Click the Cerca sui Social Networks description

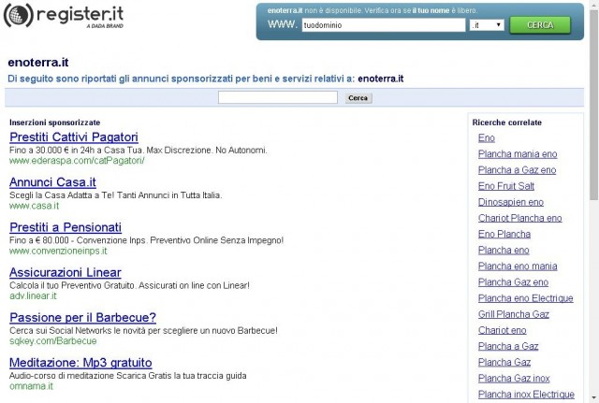[x=143, y=330]
